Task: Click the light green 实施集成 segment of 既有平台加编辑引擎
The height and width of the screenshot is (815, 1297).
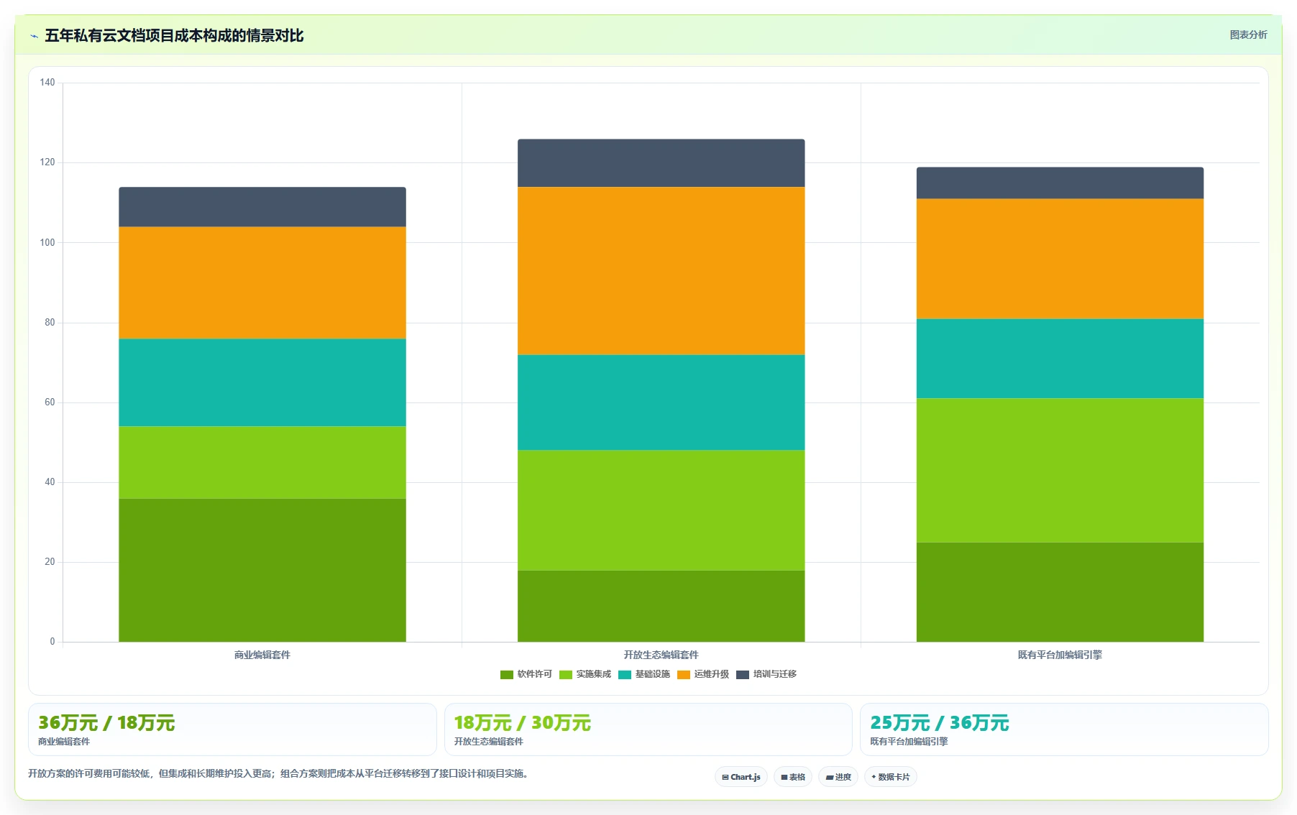Action: tap(1060, 471)
